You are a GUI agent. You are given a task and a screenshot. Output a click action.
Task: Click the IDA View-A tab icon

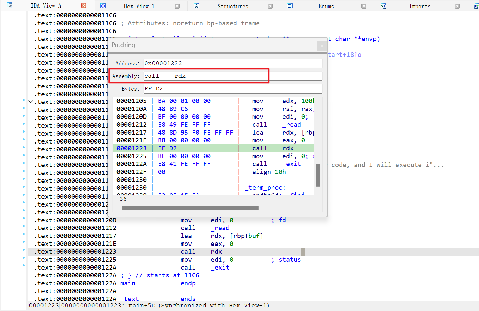tap(10, 5)
